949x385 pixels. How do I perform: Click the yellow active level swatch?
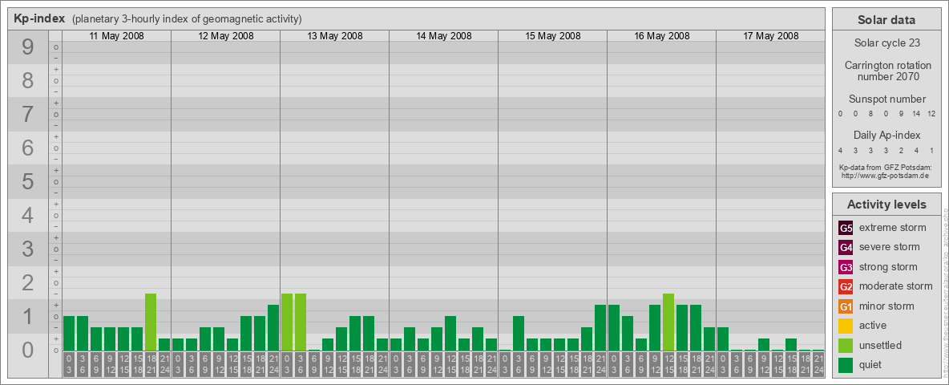[x=846, y=326]
